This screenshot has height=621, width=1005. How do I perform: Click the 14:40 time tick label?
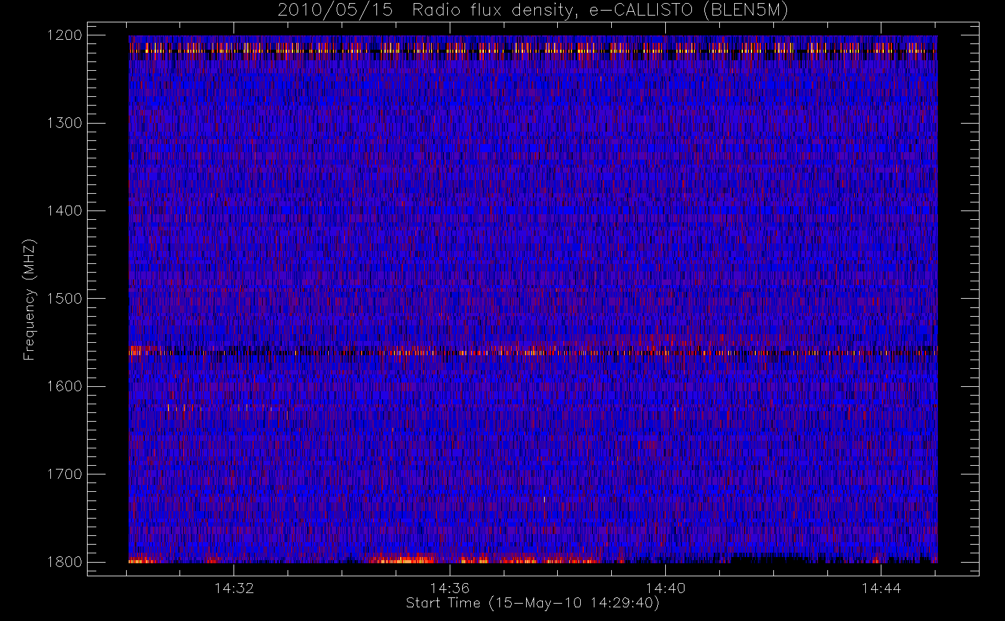tap(665, 588)
